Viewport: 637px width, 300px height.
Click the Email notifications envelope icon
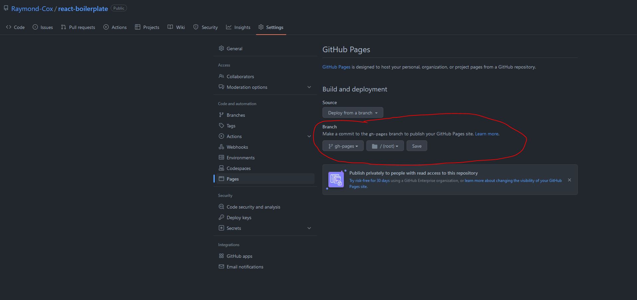click(221, 266)
